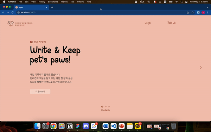The height and width of the screenshot is (132, 211).
Task: Click the browser forward arrow
Action: click(8, 13)
